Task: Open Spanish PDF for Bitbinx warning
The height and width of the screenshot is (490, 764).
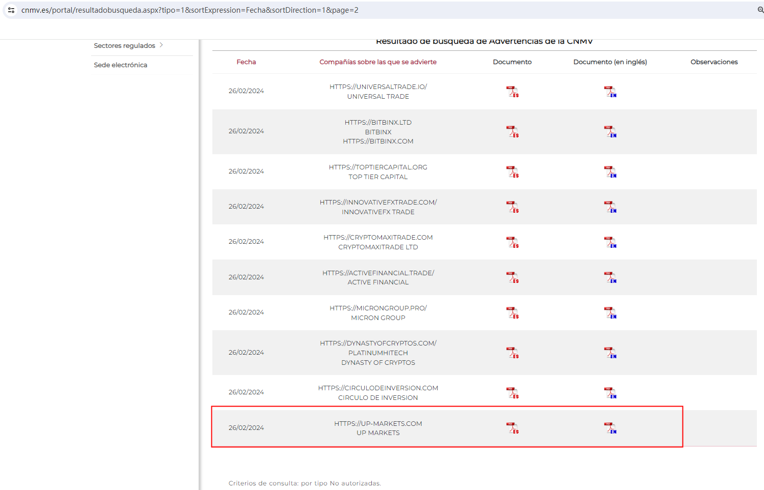Action: tap(512, 132)
